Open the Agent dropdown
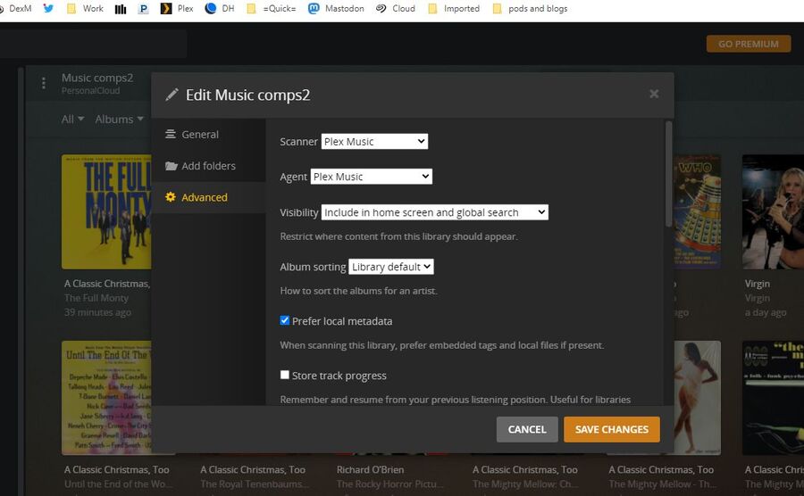804x496 pixels. [372, 177]
